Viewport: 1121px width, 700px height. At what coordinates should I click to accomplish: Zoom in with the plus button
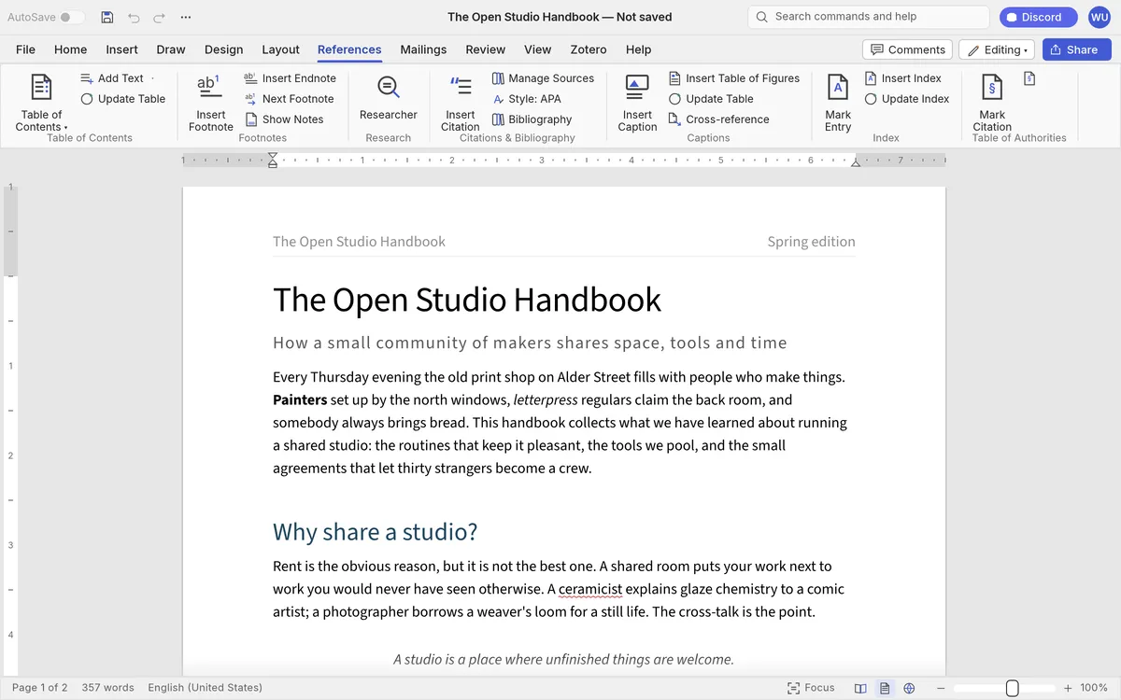click(x=1068, y=688)
